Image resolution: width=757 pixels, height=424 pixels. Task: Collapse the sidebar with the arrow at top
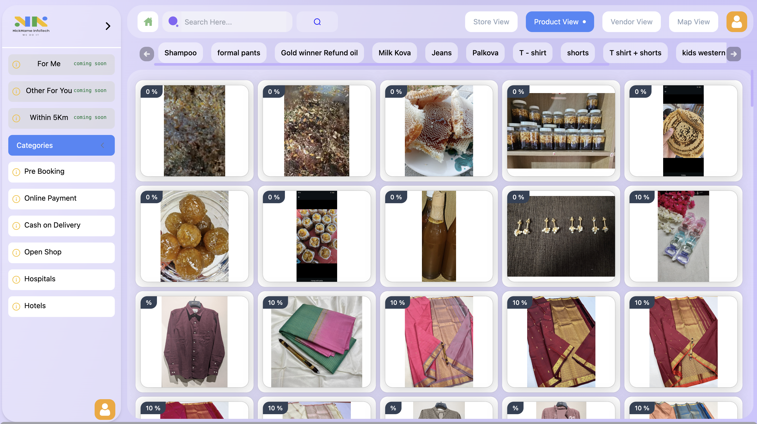[108, 26]
